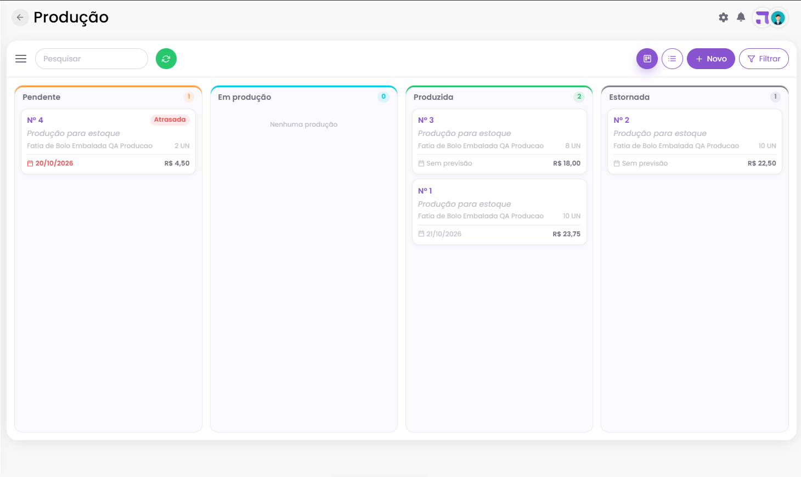This screenshot has width=801, height=477.
Task: Click the R$ 22,50 value on Nº 2
Action: click(762, 163)
